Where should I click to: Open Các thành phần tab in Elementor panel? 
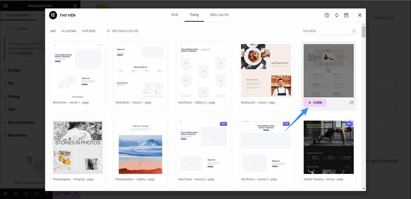coord(18,15)
